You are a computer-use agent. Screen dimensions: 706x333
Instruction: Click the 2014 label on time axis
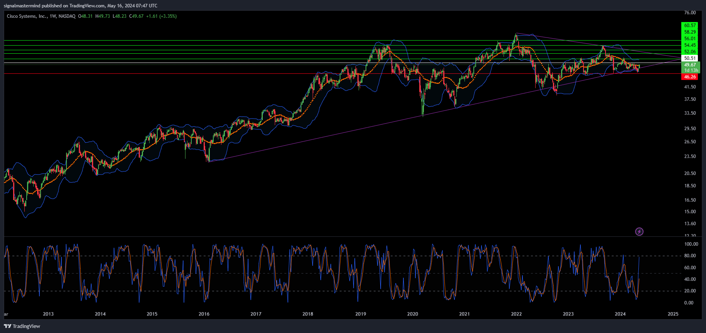coord(100,314)
